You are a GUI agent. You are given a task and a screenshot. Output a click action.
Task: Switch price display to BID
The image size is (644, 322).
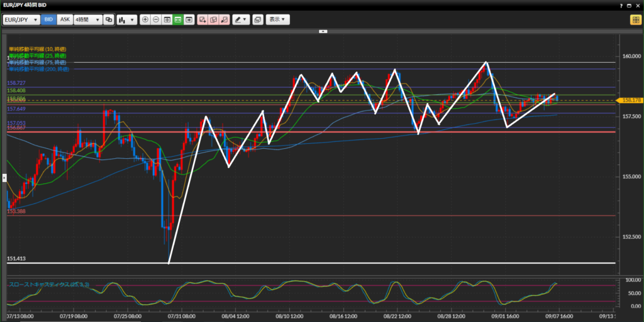pyautogui.click(x=48, y=19)
